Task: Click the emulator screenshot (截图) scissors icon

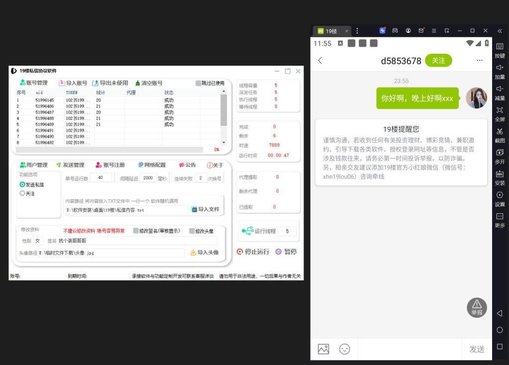Action: pos(500,131)
